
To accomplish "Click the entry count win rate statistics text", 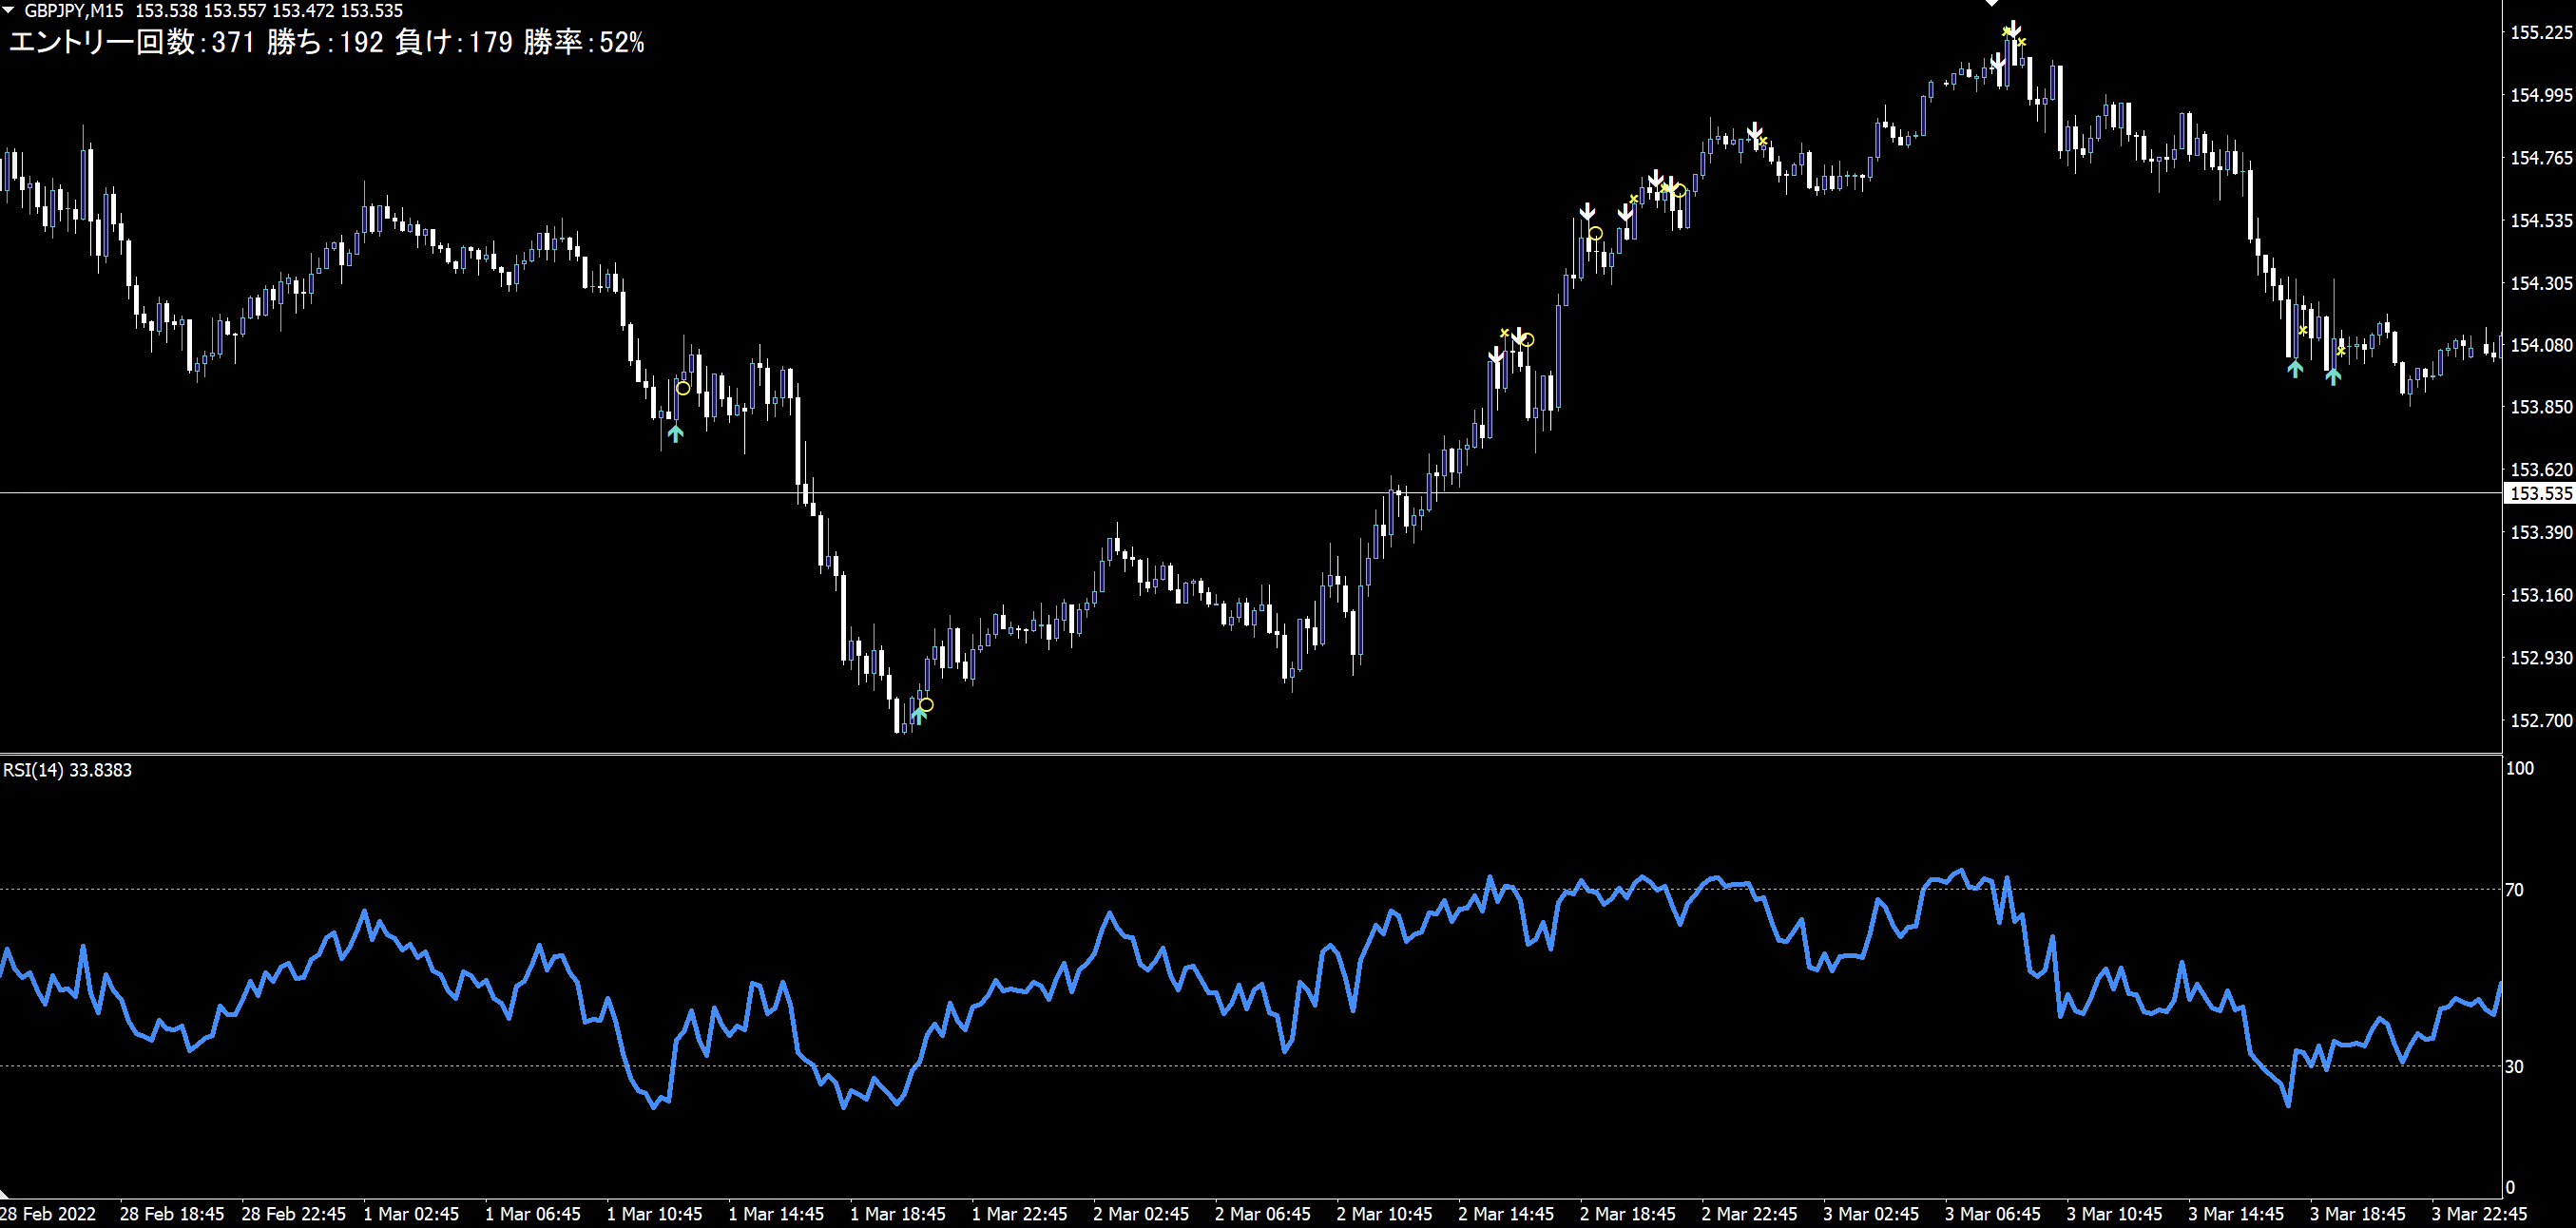I will point(326,42).
